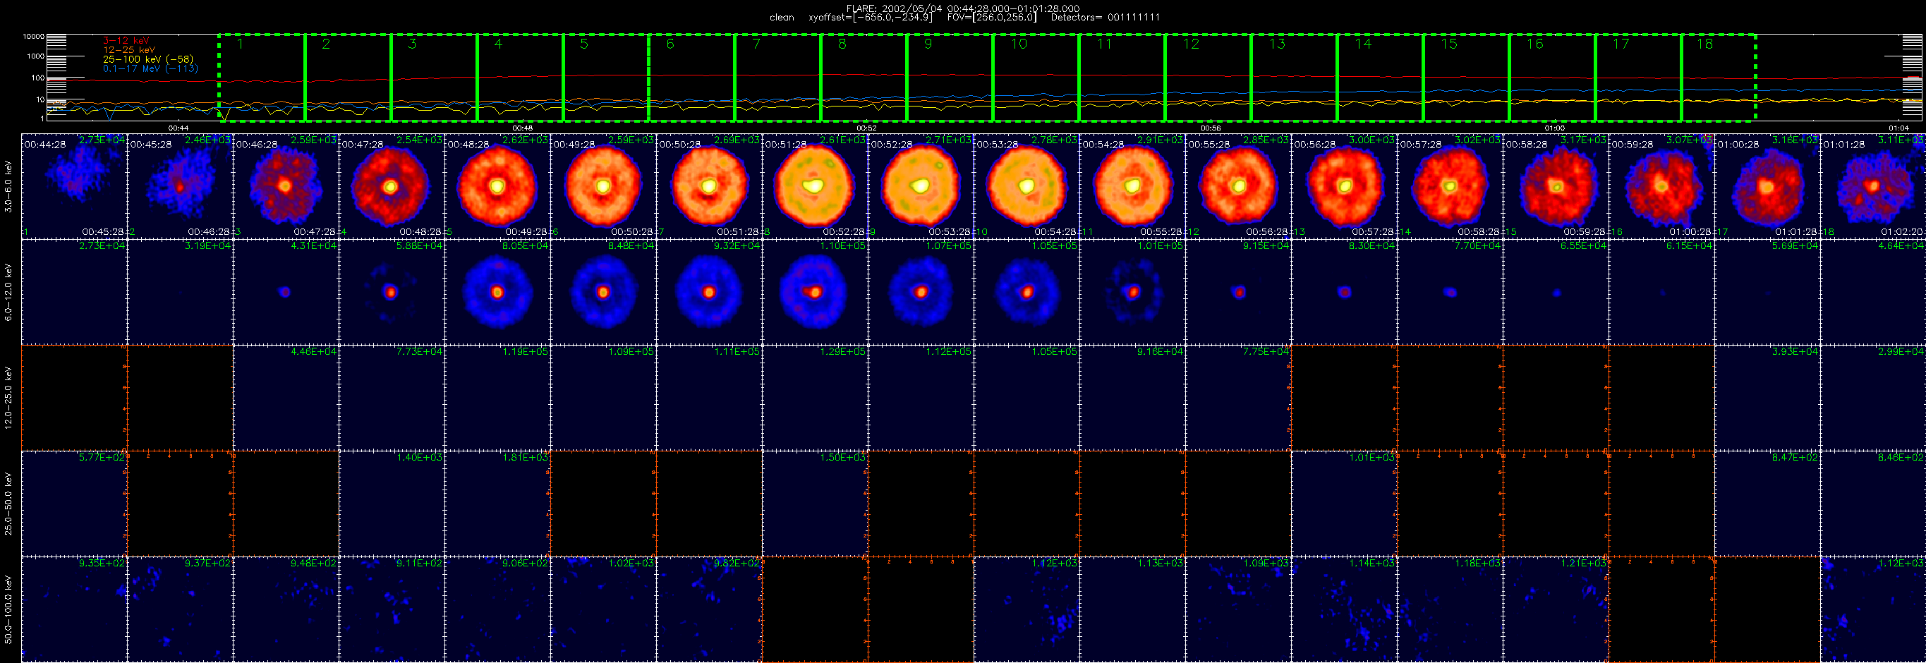This screenshot has width=1926, height=663.
Task: Click the 12.0-25.0 keV row label
Action: point(8,398)
